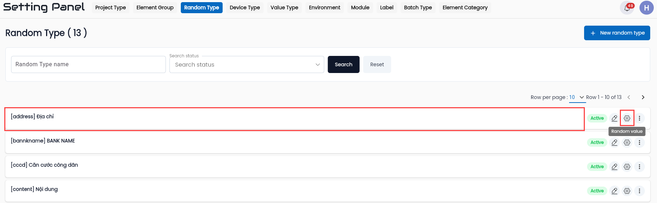Switch to Device Type tab
Screen dimensions: 657x203
tap(245, 7)
